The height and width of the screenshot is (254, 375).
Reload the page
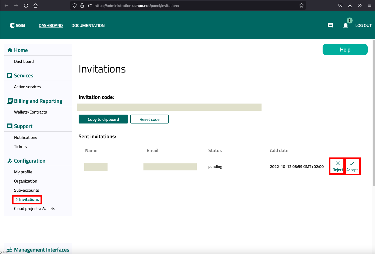pos(26,5)
